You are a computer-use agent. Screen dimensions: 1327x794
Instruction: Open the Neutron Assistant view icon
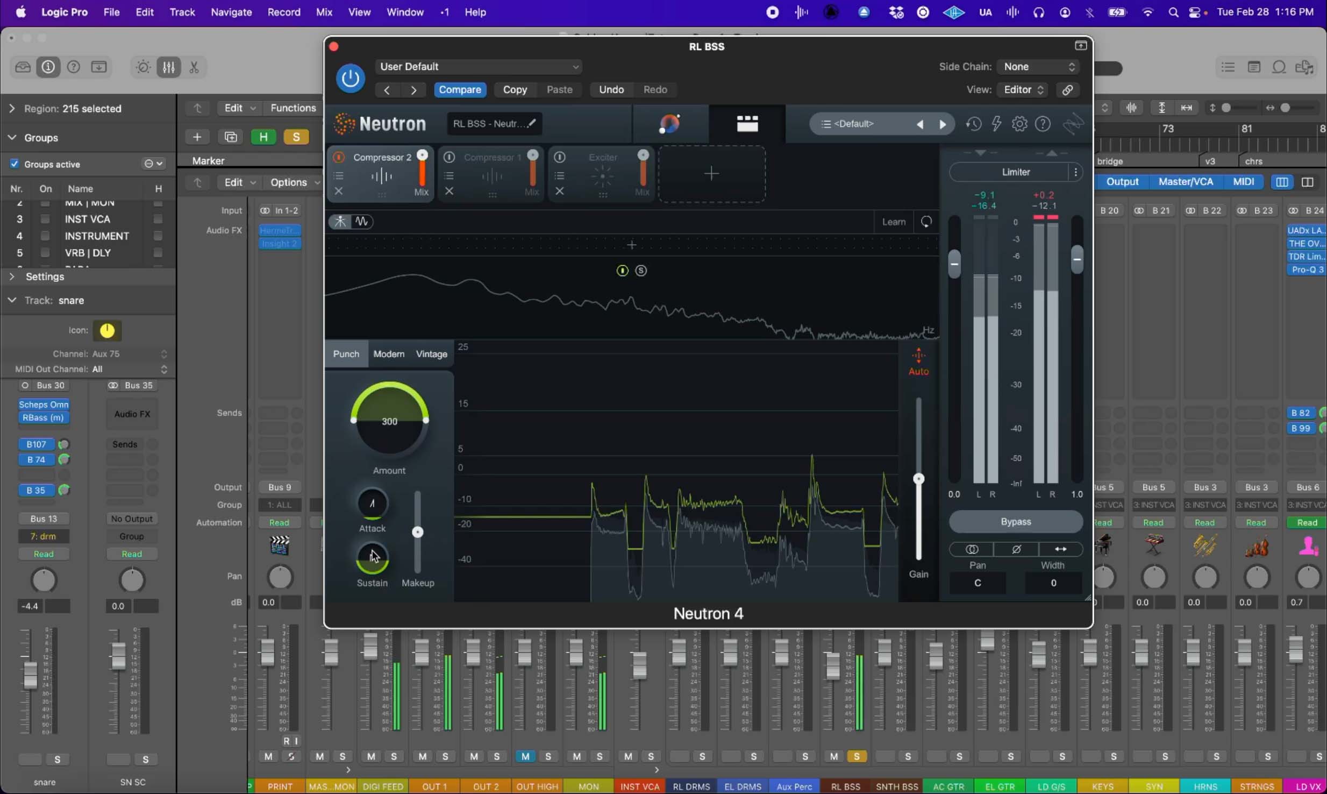tap(669, 124)
